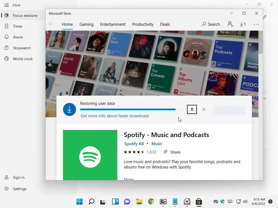Open the network tray icon
Image resolution: width=278 pixels, height=208 pixels.
[x=238, y=201]
